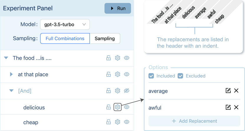
Task: Edit the 'average' replacement with pencil icon
Action: pos(228,90)
